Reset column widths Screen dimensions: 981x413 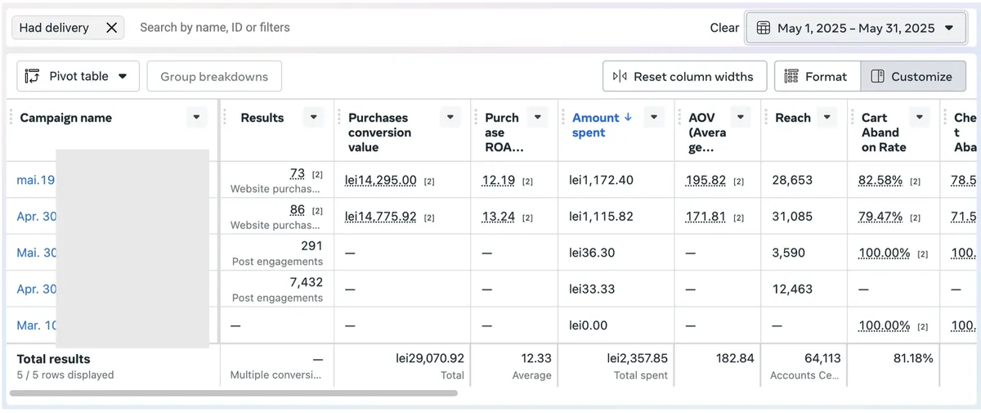(684, 76)
